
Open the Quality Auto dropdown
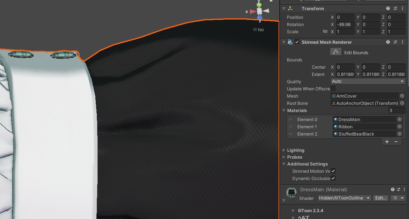(368, 81)
